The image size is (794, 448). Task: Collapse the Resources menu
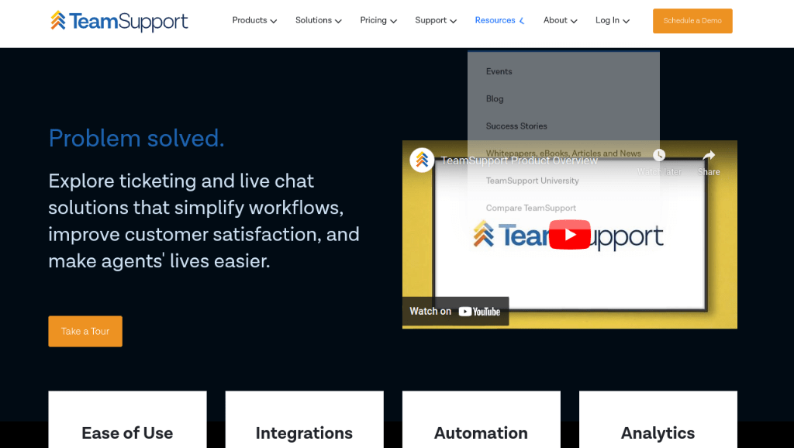[x=499, y=20]
